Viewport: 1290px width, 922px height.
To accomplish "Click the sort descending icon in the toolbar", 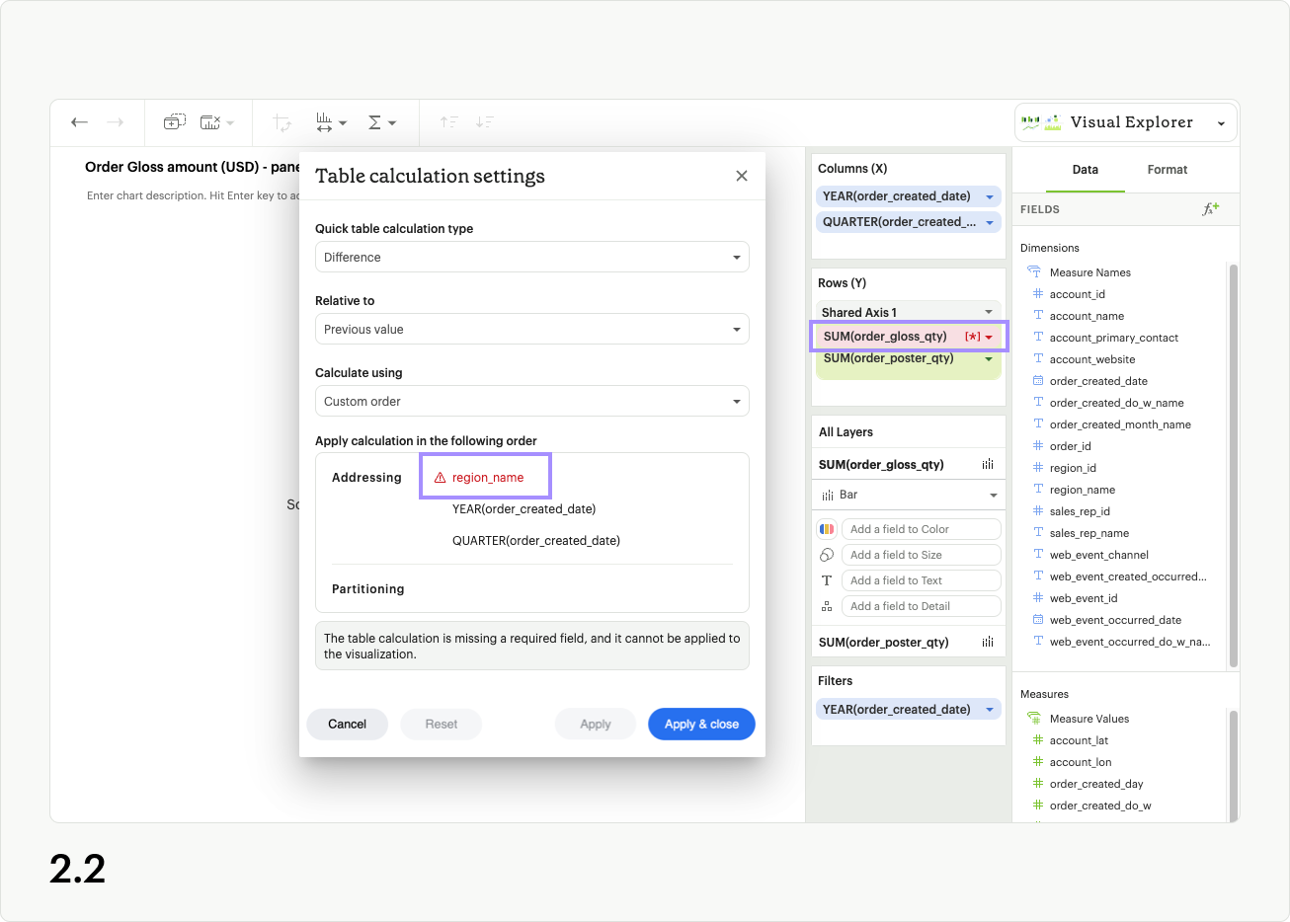I will click(x=485, y=122).
